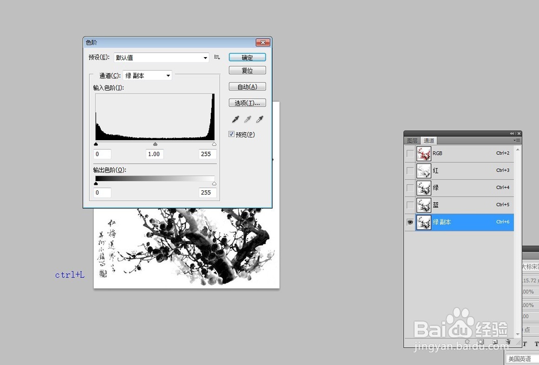Create new channel icon
The width and height of the screenshot is (539, 365).
tap(495, 342)
